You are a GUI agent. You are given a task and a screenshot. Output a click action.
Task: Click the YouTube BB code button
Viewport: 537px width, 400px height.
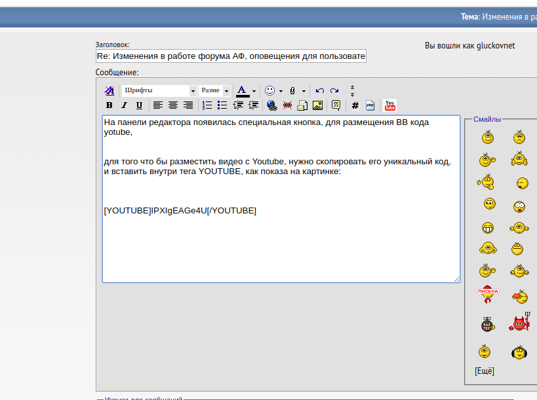[x=390, y=105]
